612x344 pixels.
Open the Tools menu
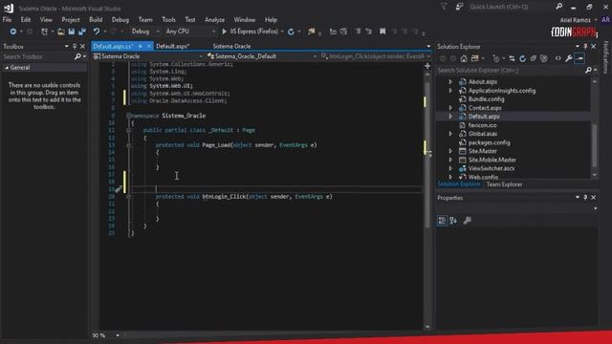[168, 19]
